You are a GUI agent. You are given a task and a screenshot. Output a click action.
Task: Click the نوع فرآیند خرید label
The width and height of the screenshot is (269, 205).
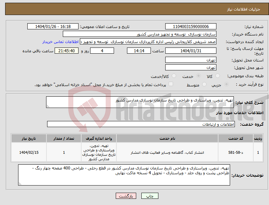(250, 84)
